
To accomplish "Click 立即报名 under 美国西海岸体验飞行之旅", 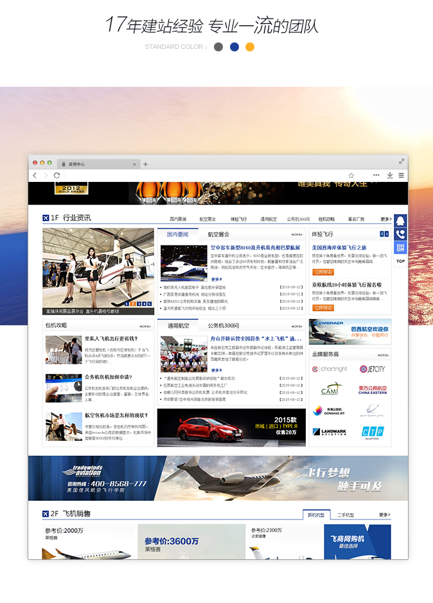I will pos(323,272).
